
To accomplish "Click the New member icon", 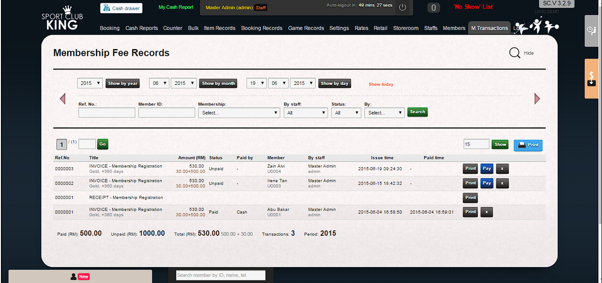I will click(80, 276).
